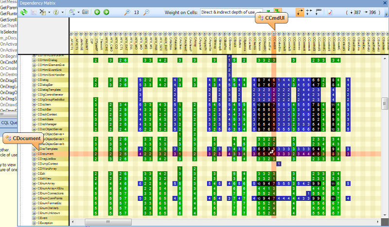Select the CDumpContext row label
Image resolution: width=389 pixels, height=227 pixels.
[x=48, y=164]
